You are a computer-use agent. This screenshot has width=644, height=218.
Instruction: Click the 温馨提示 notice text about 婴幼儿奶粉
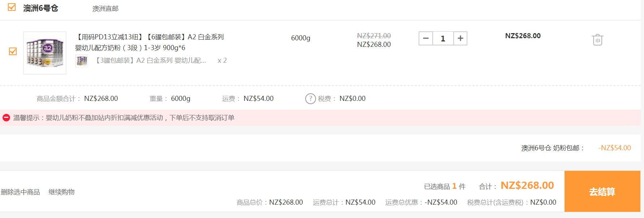tap(124, 118)
